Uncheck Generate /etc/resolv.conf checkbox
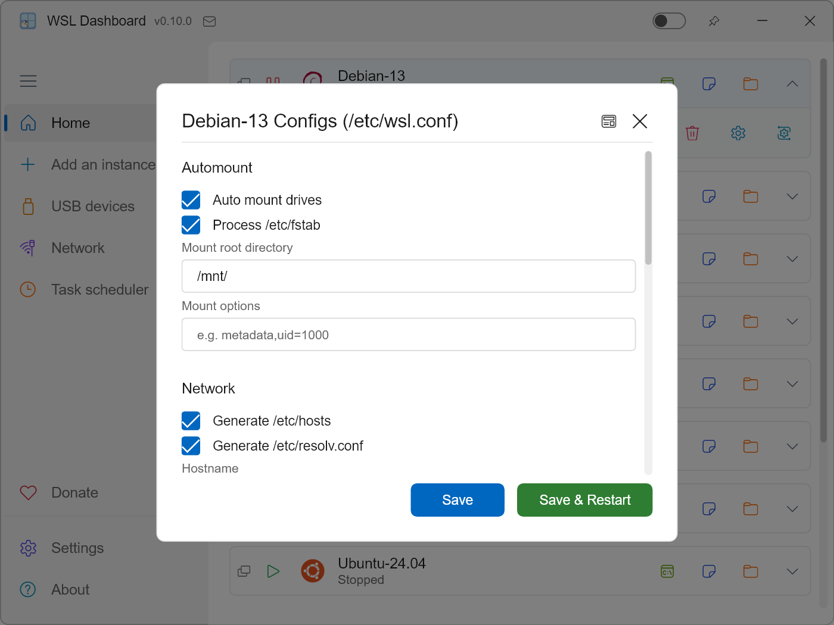This screenshot has width=834, height=625. coord(191,446)
